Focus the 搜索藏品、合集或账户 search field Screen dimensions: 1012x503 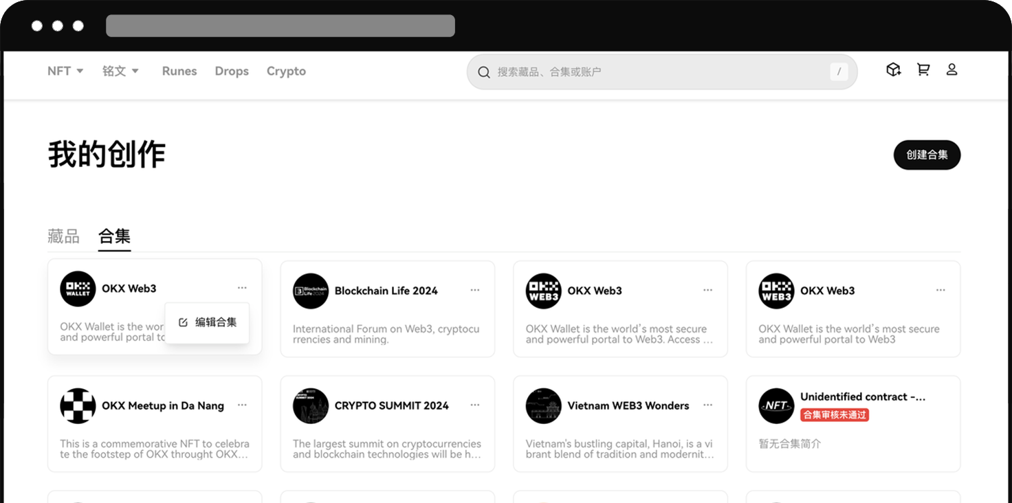pyautogui.click(x=661, y=71)
